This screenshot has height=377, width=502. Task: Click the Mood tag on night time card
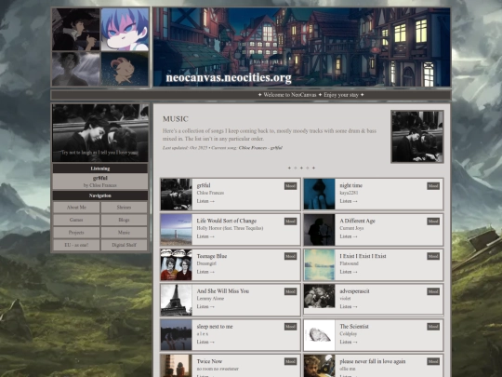tap(433, 186)
